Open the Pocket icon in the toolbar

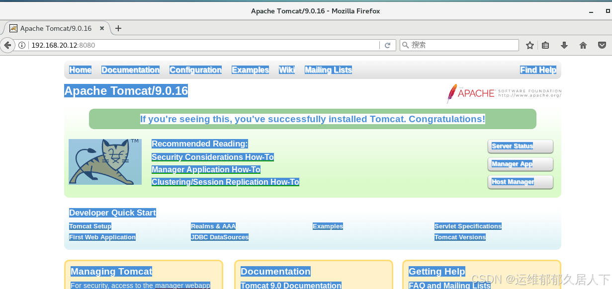click(602, 45)
